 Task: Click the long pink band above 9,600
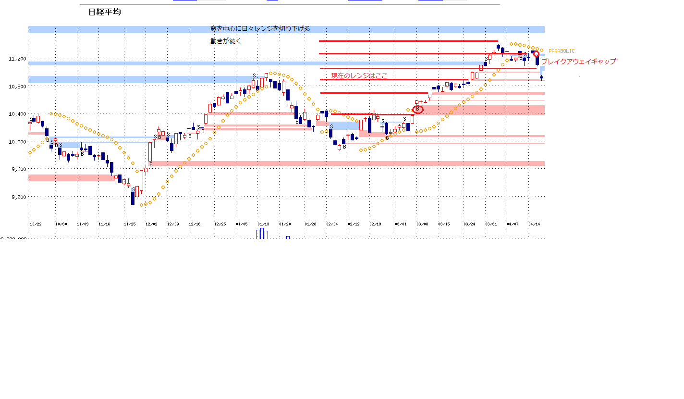(346, 163)
